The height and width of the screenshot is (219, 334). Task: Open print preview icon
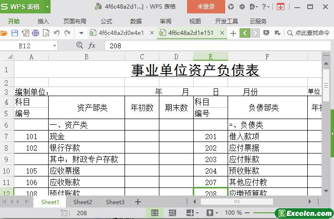(46, 33)
